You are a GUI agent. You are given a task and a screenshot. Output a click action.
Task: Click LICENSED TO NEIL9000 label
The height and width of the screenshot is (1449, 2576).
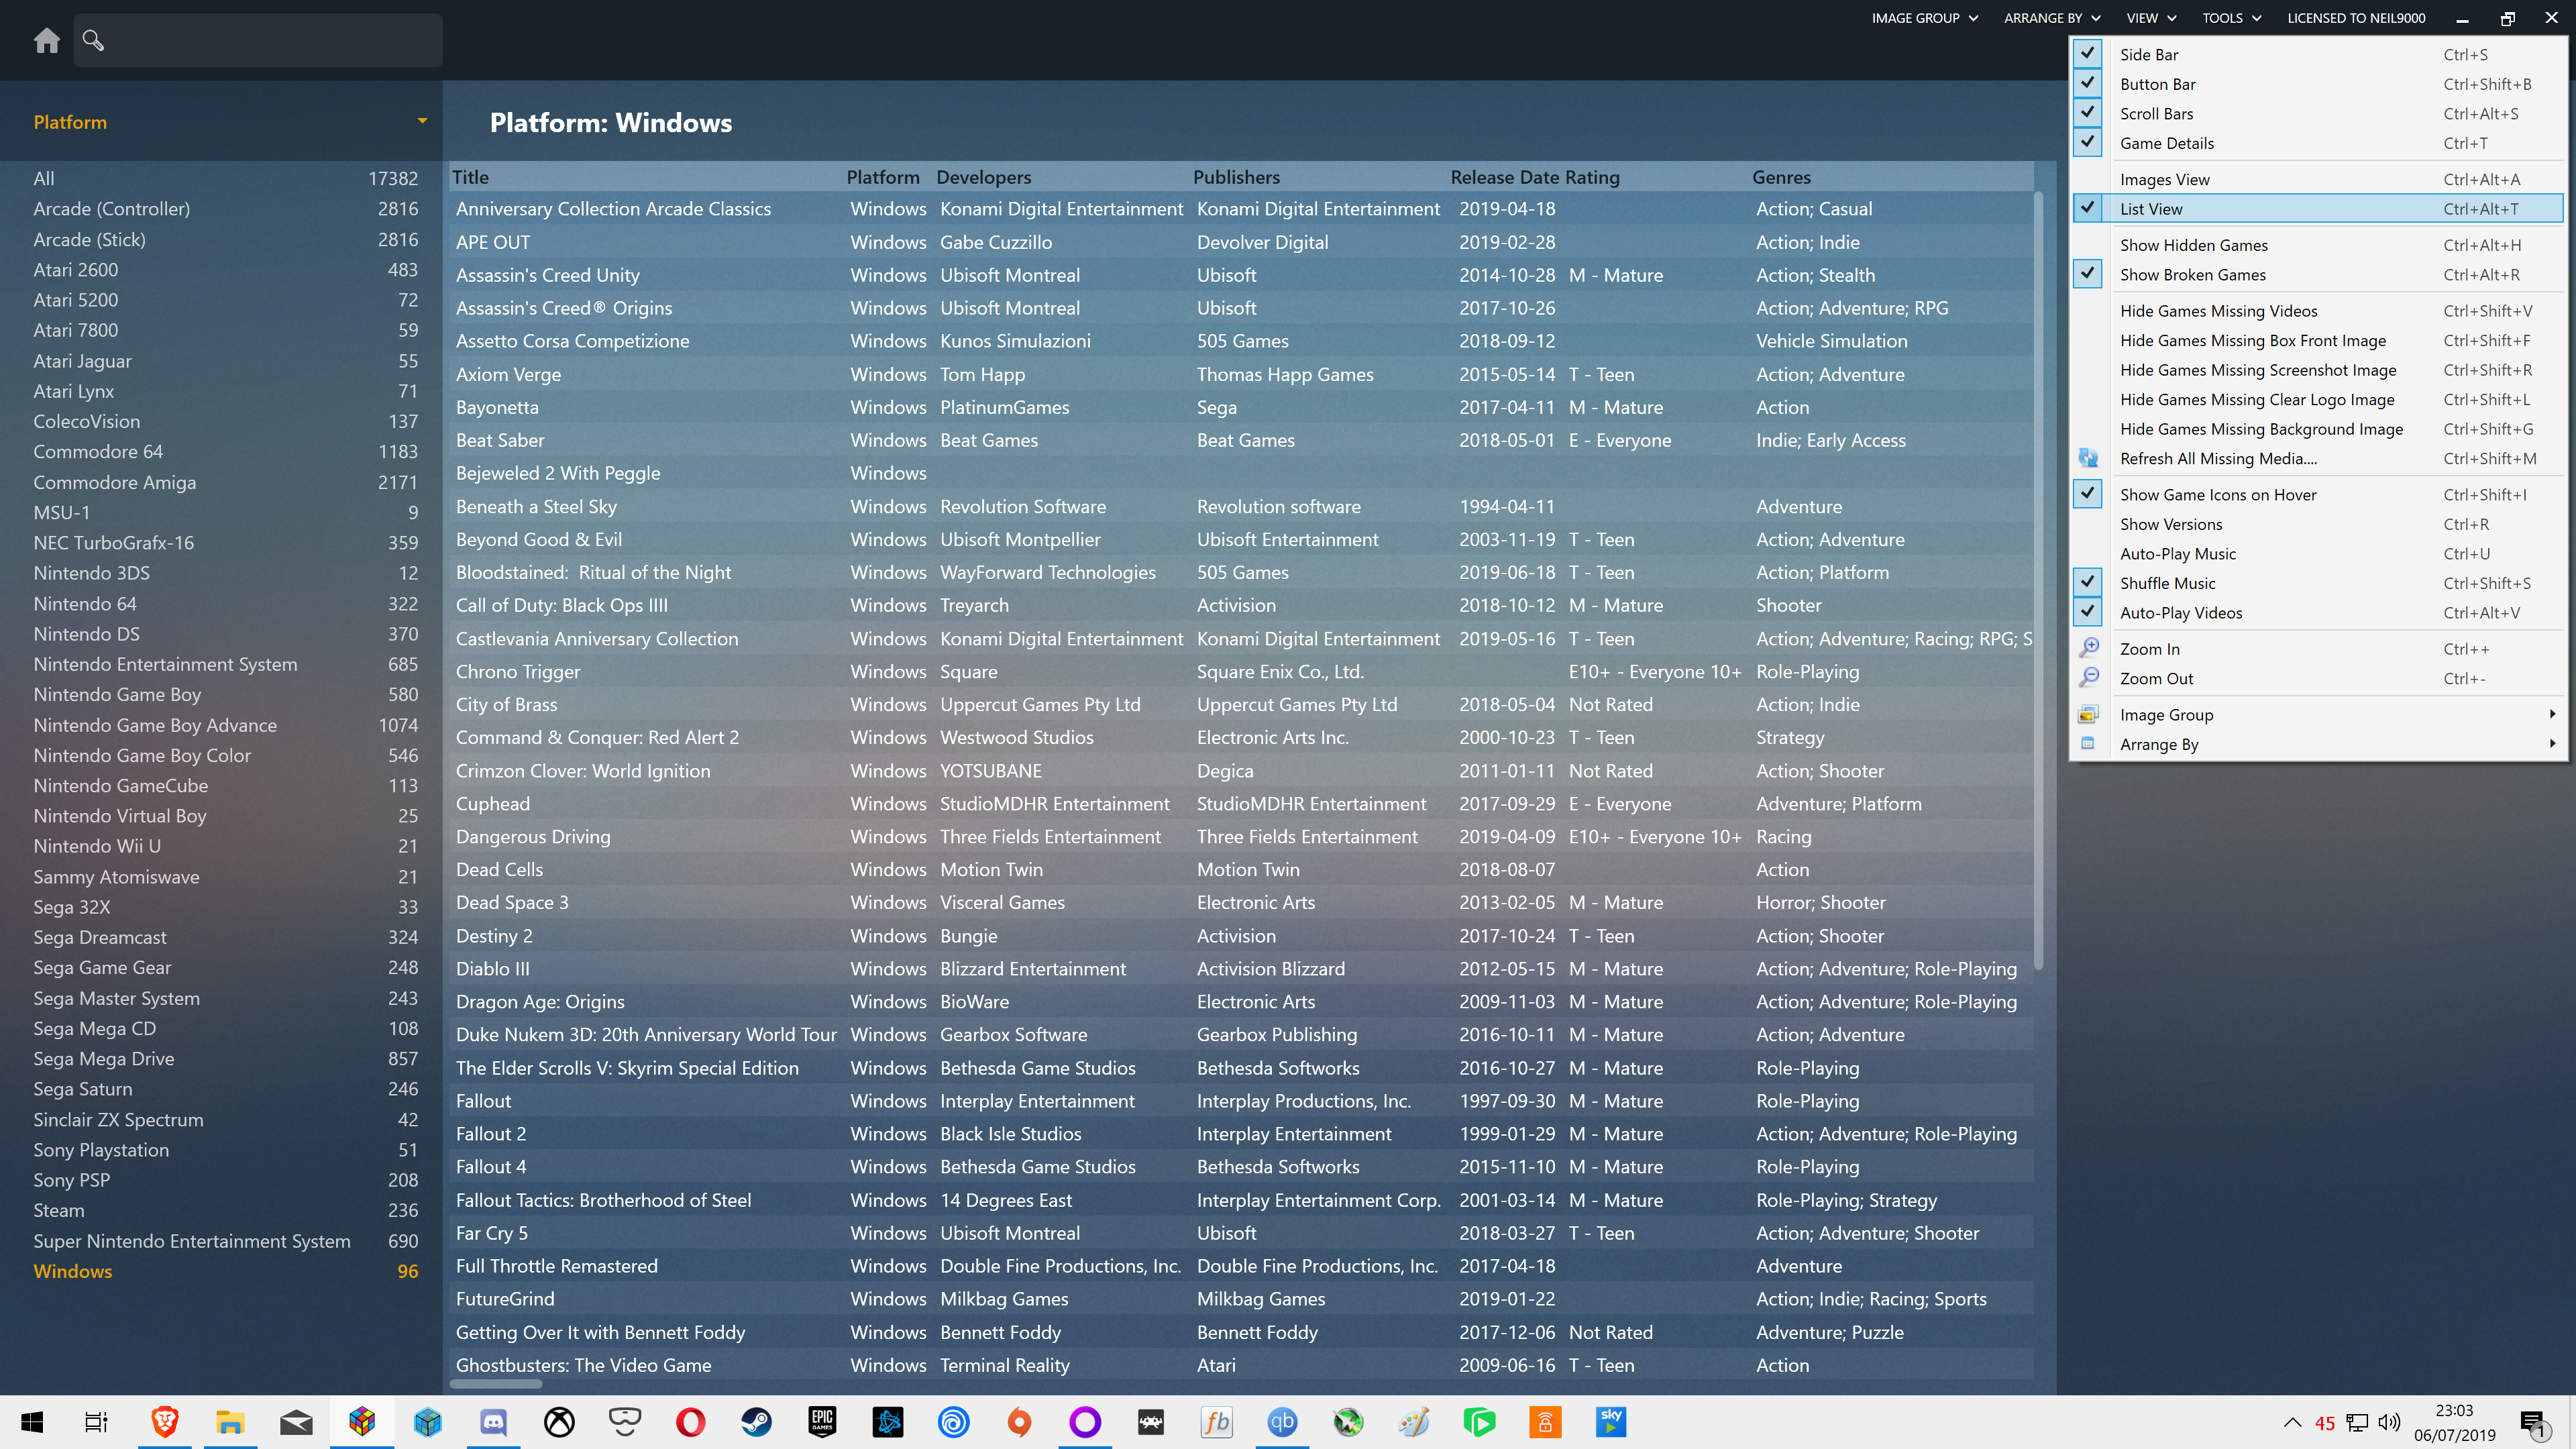(2356, 18)
